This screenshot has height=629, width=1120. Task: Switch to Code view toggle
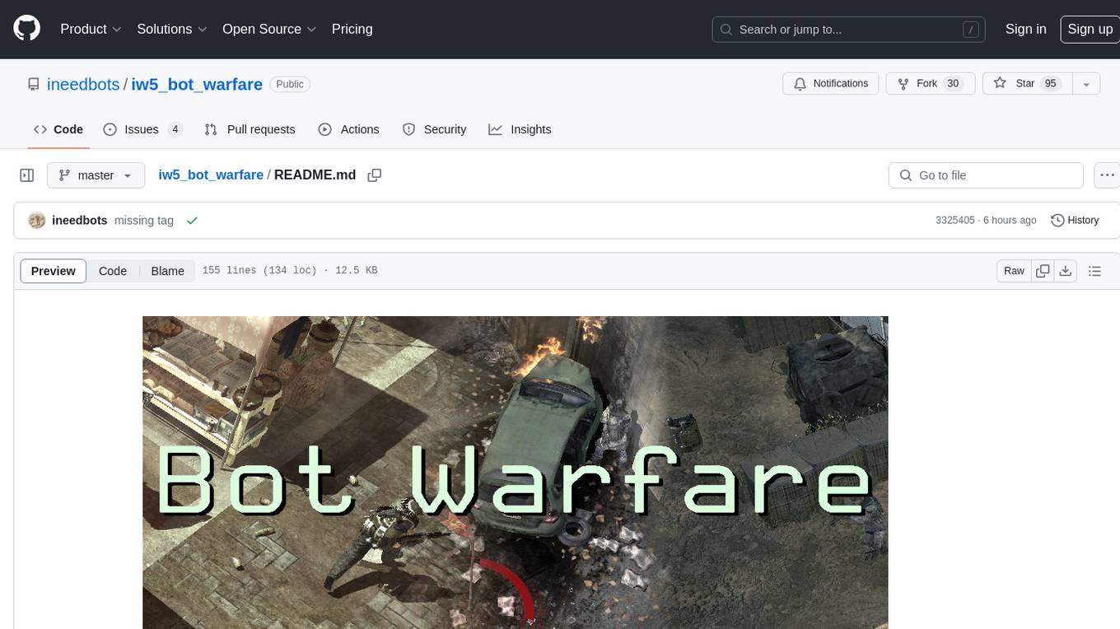click(113, 271)
